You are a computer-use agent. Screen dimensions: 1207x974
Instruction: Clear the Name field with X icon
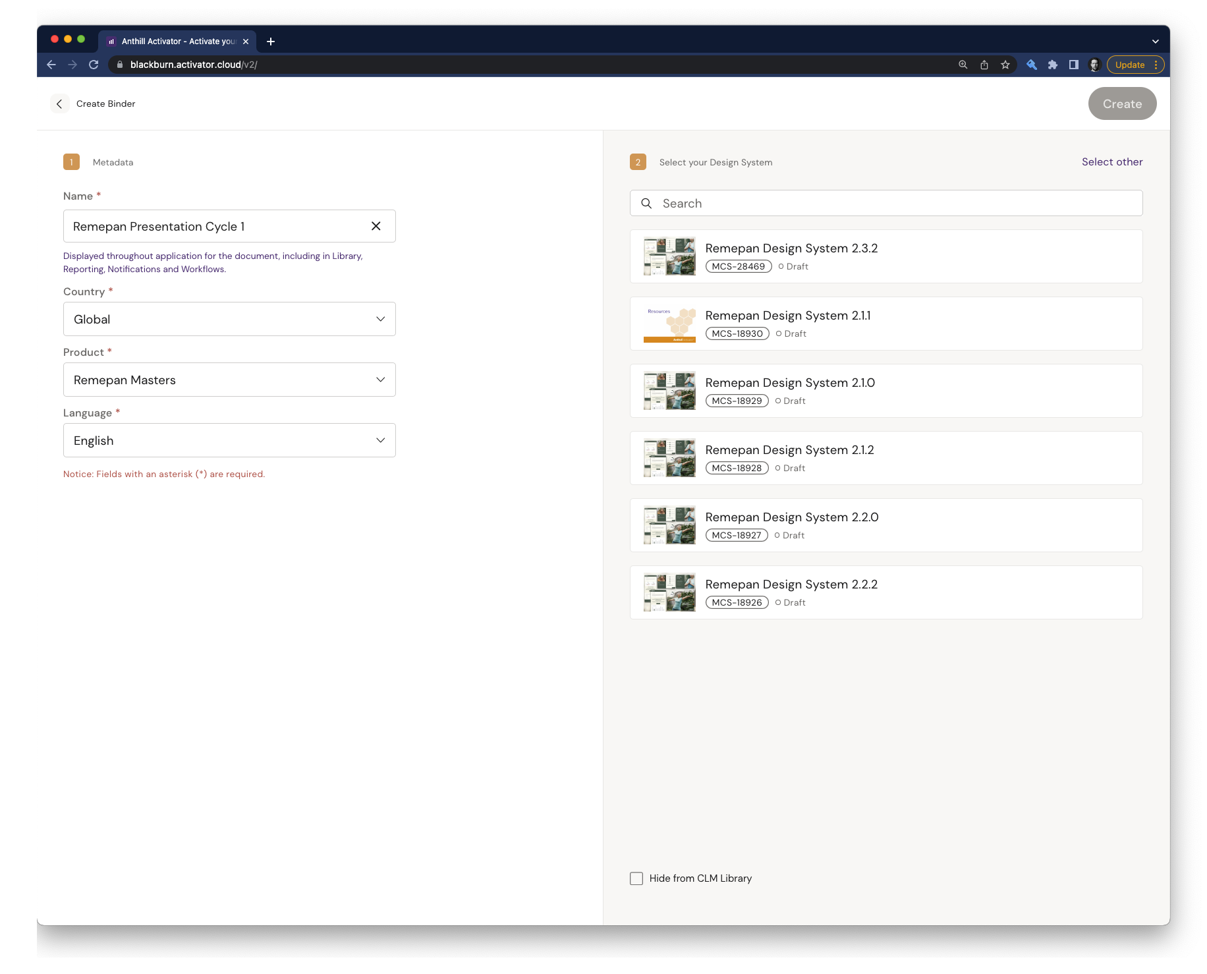tap(376, 226)
